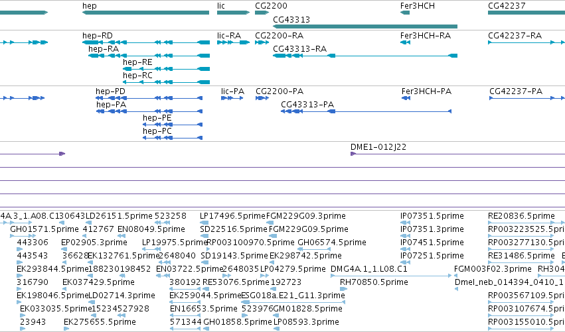This screenshot has width=565, height=332.
Task: Click the CG43313-PA protein label
Action: pos(307,105)
